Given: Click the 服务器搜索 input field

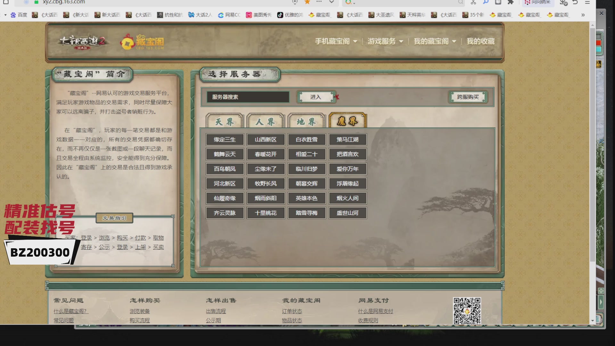Looking at the screenshot, I should click(x=248, y=97).
